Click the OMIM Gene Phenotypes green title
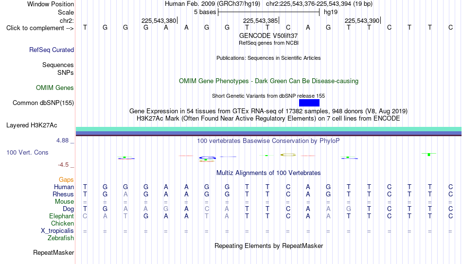This screenshot has height=264, width=462. [x=268, y=81]
